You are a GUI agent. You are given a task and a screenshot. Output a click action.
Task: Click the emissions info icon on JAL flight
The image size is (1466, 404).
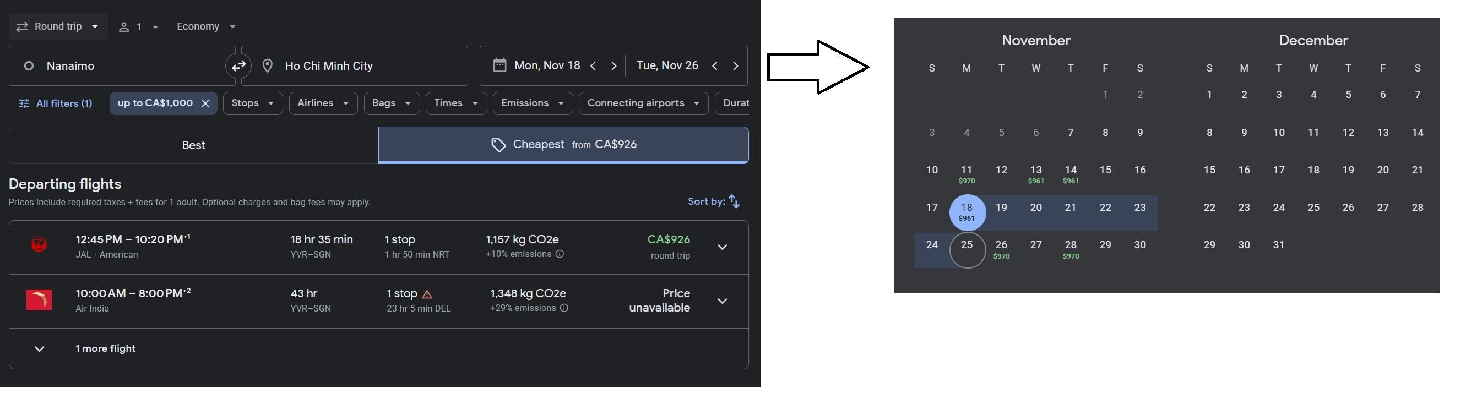(x=560, y=254)
